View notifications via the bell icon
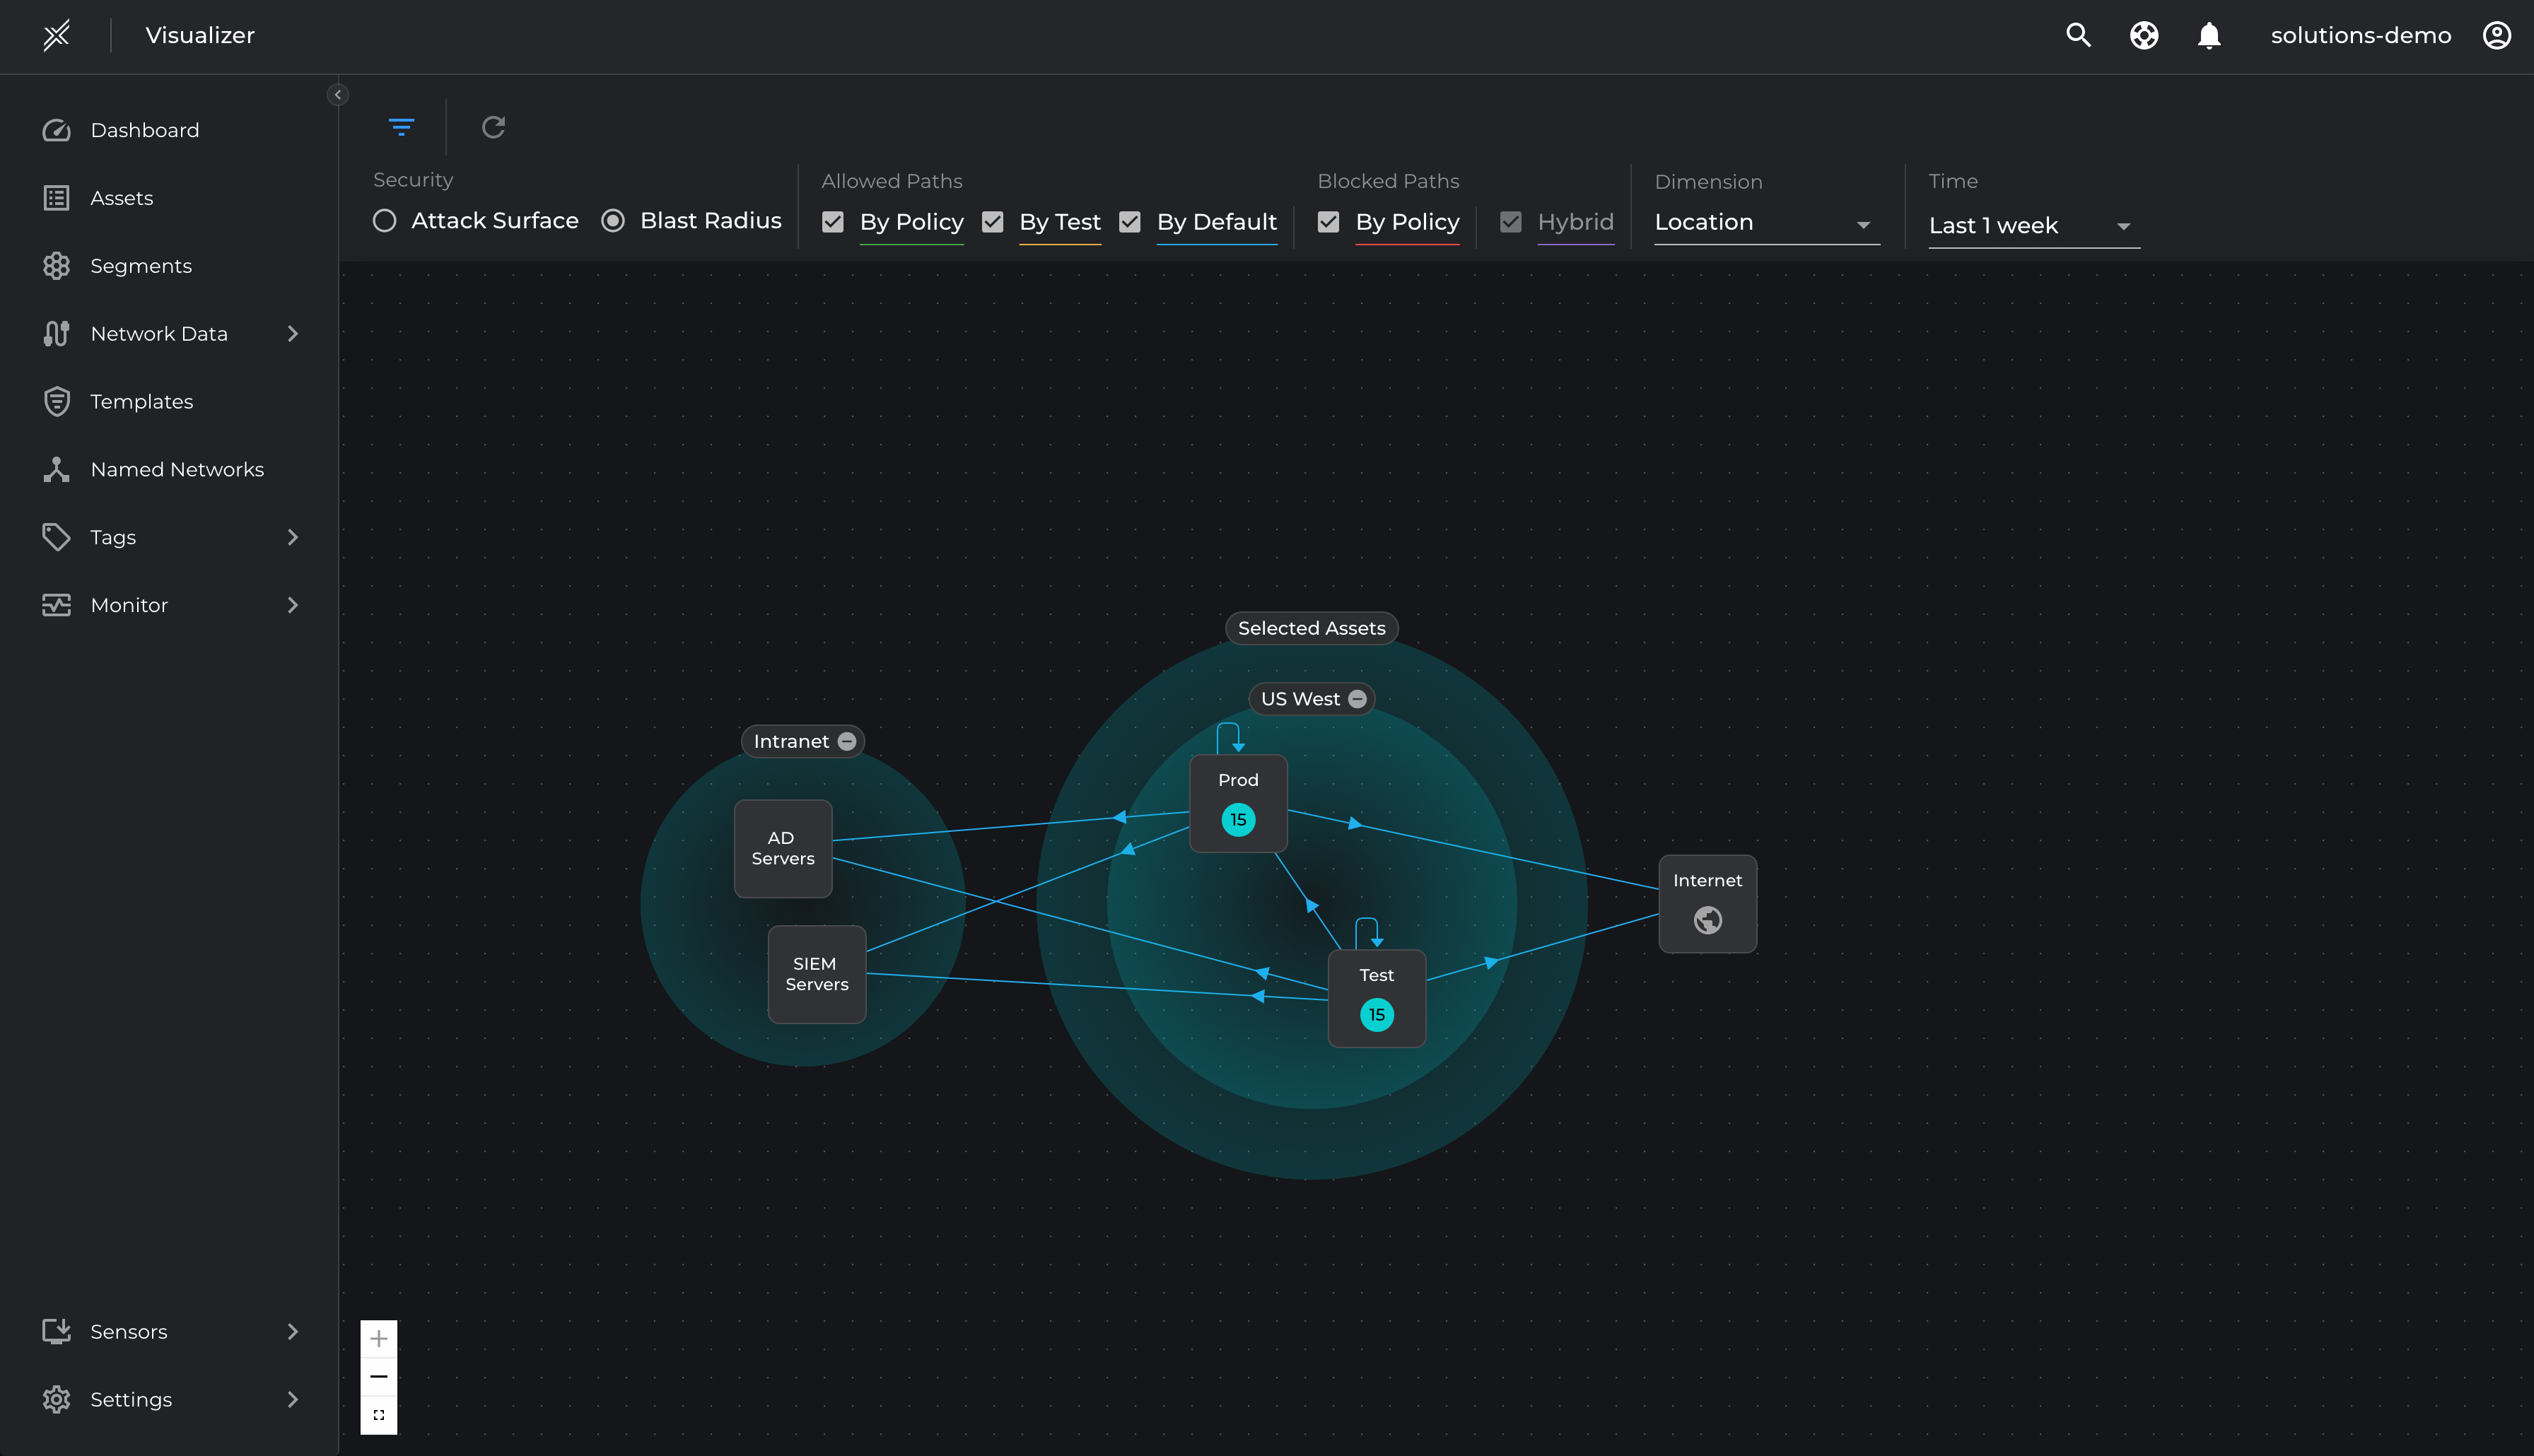 pyautogui.click(x=2210, y=35)
